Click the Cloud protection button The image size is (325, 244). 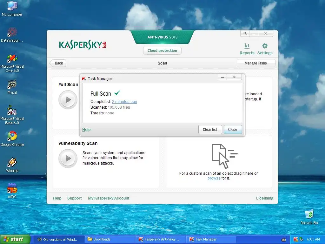click(x=162, y=51)
